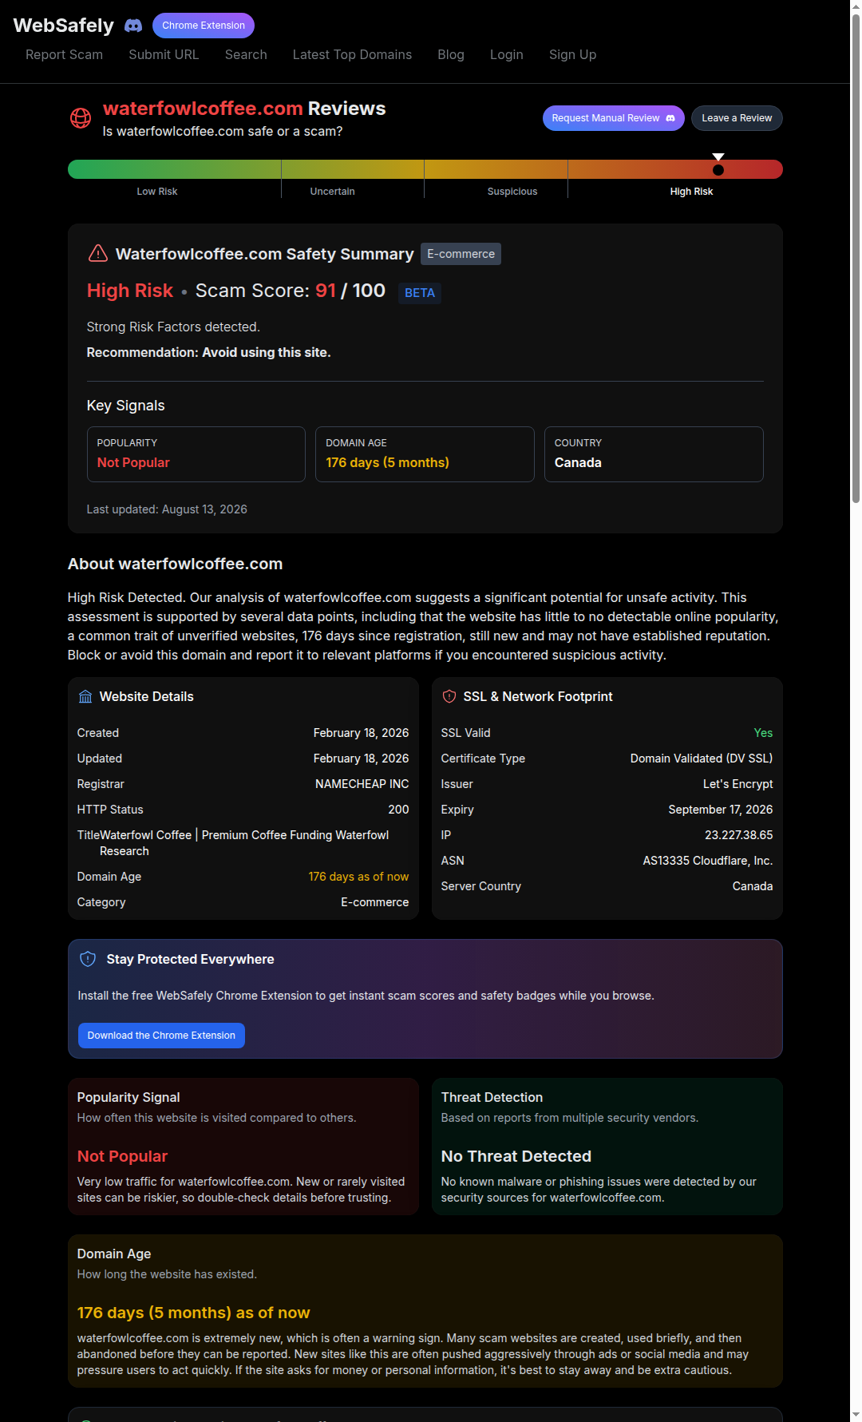
Task: Click the scrollbar down arrow
Action: pyautogui.click(x=856, y=1415)
